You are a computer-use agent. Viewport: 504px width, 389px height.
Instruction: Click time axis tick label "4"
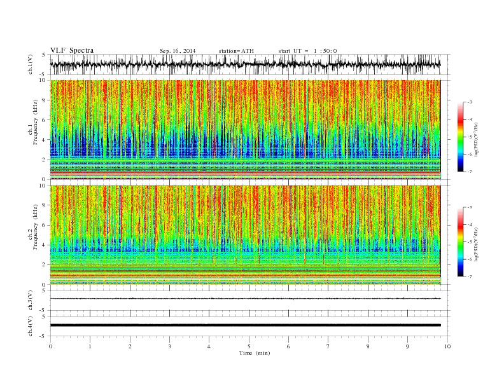click(x=209, y=346)
